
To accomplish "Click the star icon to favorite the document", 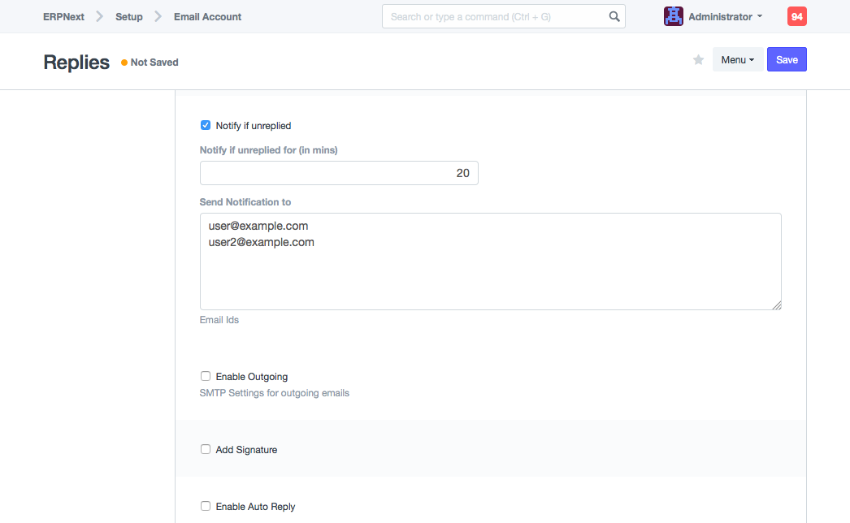I will pyautogui.click(x=698, y=60).
